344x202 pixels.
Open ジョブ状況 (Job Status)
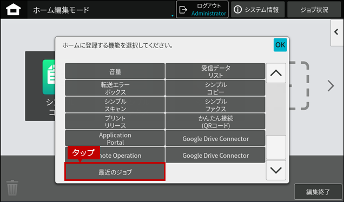pyautogui.click(x=314, y=10)
